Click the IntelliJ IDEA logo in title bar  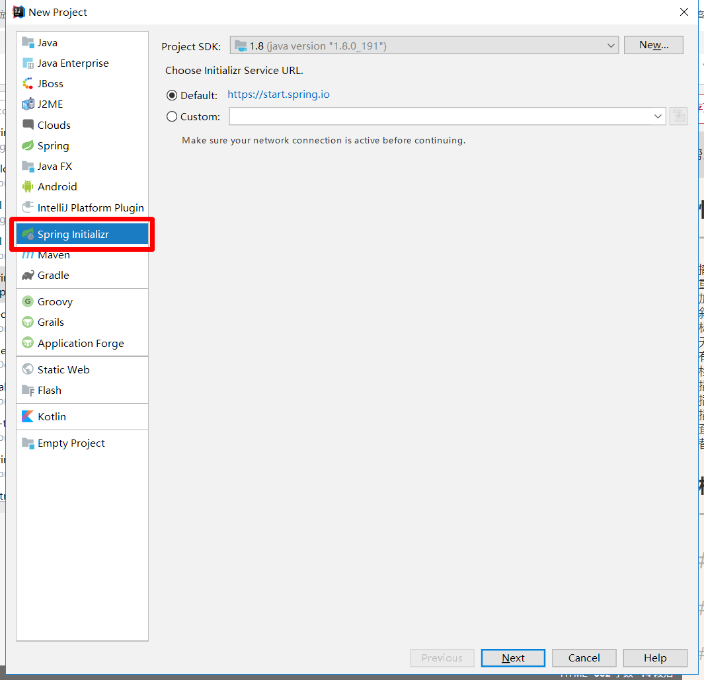(19, 12)
